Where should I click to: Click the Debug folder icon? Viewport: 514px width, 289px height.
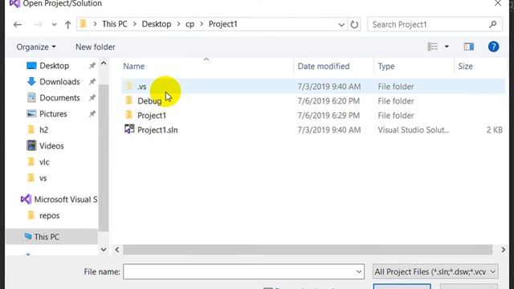click(129, 100)
